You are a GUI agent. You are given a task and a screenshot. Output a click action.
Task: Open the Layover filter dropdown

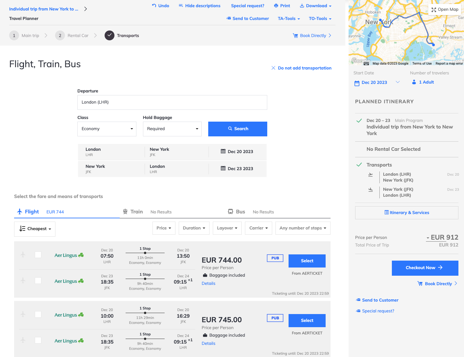(227, 228)
